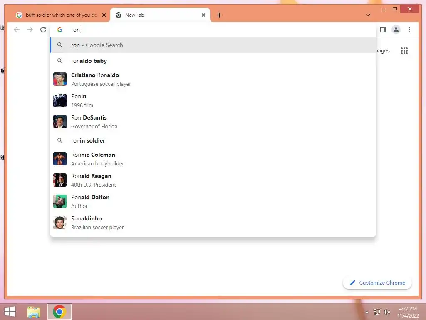
Task: Click the back navigation arrow
Action: [17, 30]
